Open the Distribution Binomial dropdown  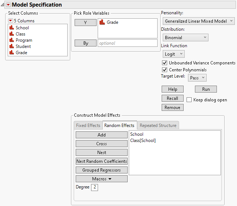click(185, 38)
